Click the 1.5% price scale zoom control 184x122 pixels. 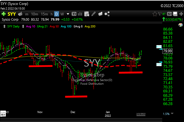[x=166, y=114]
